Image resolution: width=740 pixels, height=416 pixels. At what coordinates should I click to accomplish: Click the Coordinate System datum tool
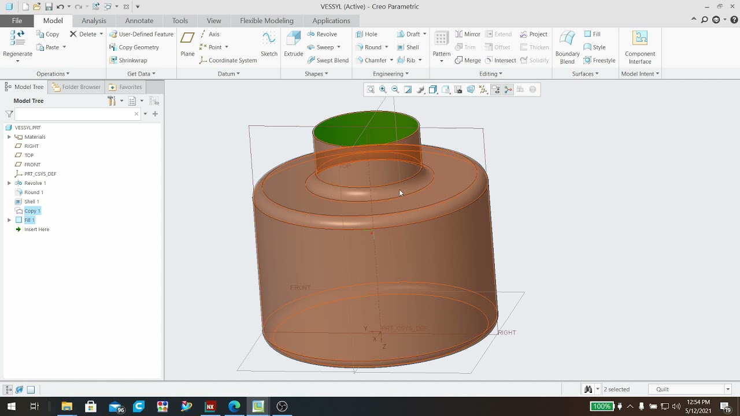228,60
